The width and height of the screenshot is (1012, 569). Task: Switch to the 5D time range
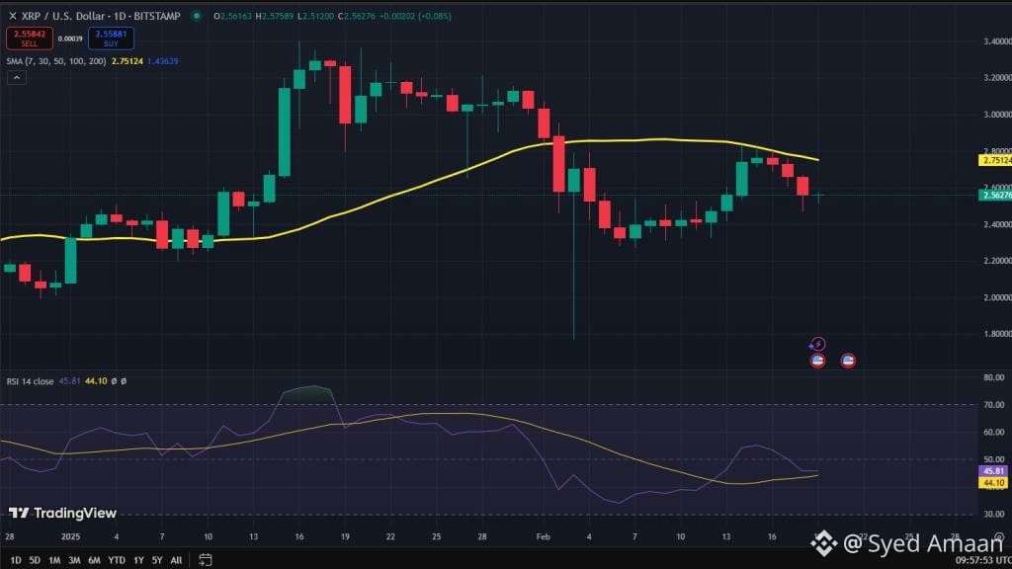click(x=35, y=560)
